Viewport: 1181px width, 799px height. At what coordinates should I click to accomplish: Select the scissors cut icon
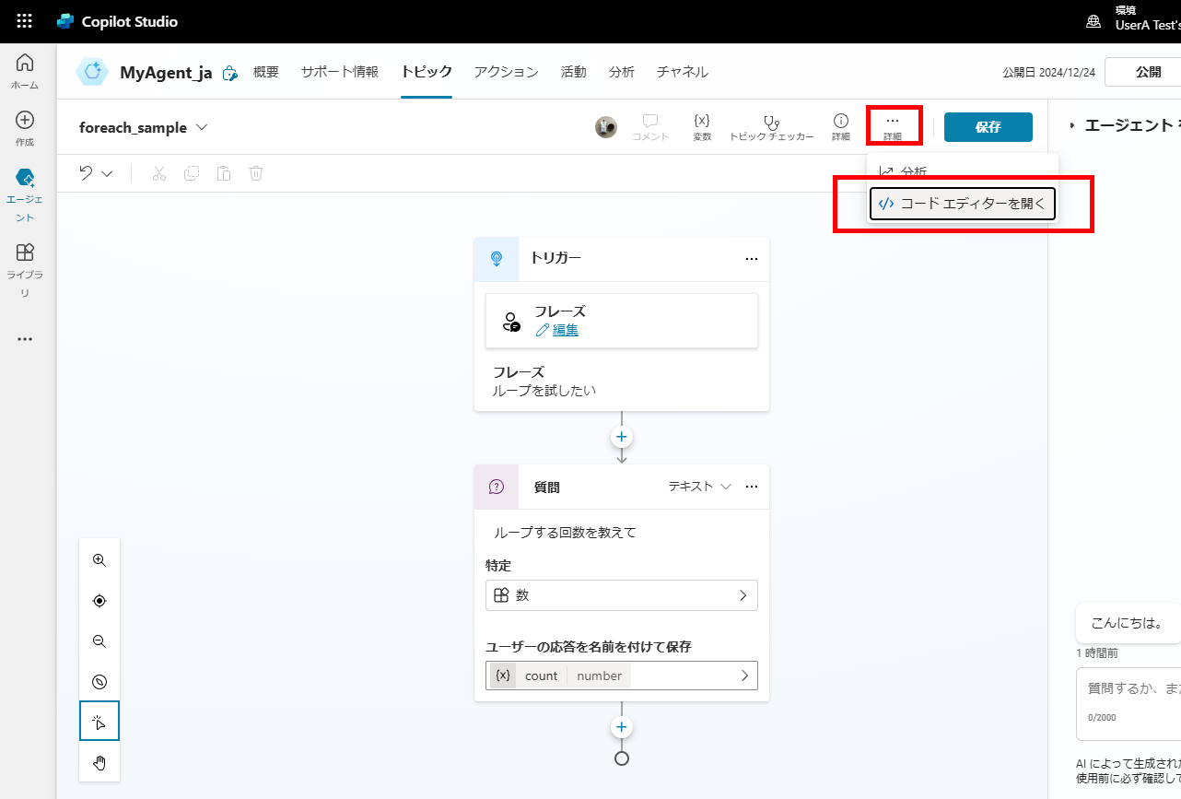tap(158, 172)
